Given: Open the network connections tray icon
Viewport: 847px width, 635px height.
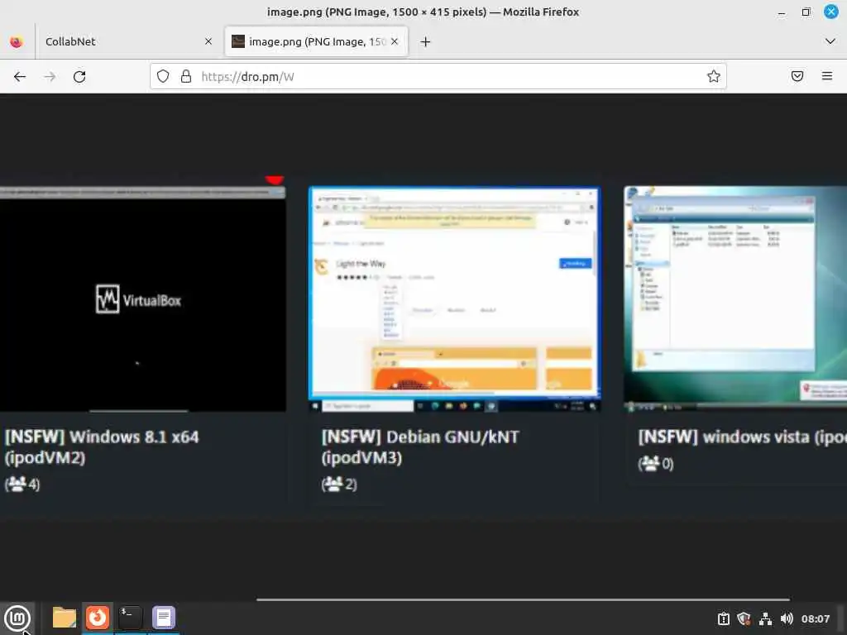Looking at the screenshot, I should point(765,618).
